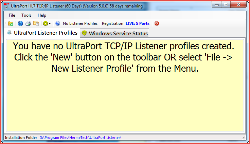Open the Tools menu

pos(26,15)
